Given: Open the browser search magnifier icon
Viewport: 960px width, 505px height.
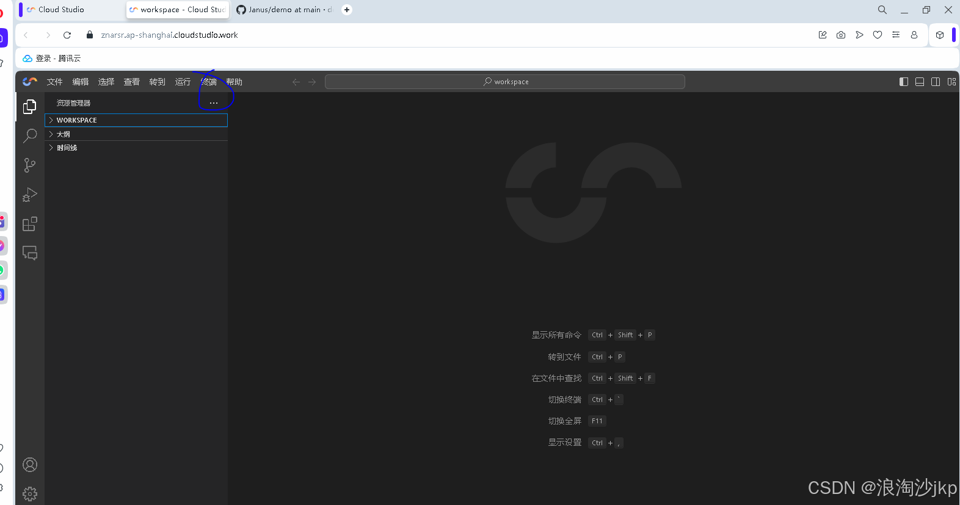Looking at the screenshot, I should pyautogui.click(x=882, y=10).
